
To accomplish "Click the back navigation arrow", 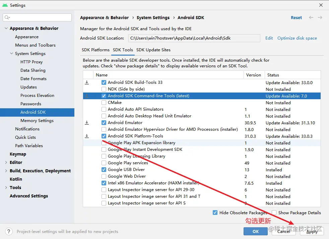I will coord(311,18).
